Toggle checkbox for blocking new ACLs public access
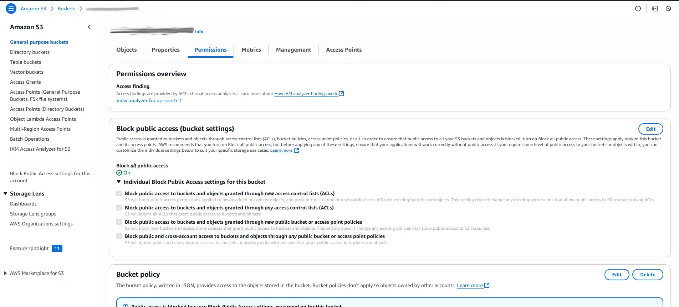This screenshot has width=679, height=307. 119,193
